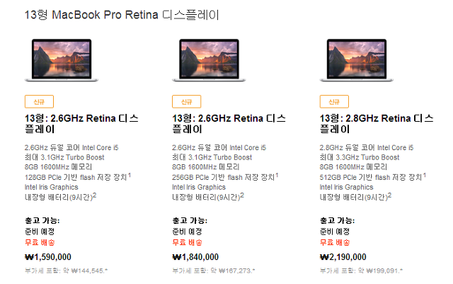Screen dimensions: 453x284
Task: Open the 13형 2.8GHz Retina title
Action: (x=377, y=124)
